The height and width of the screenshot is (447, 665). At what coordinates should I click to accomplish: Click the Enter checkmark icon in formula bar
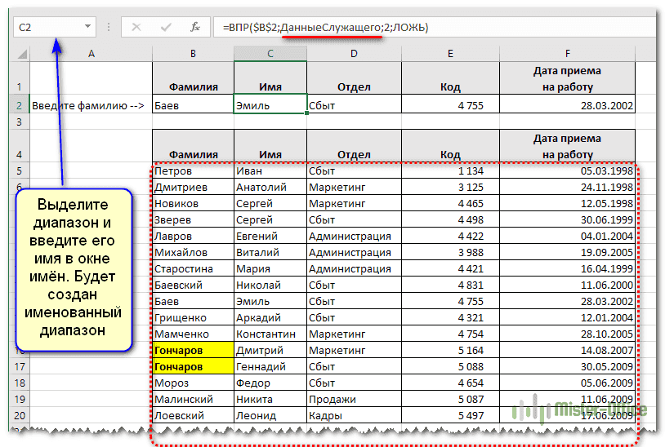tap(166, 27)
